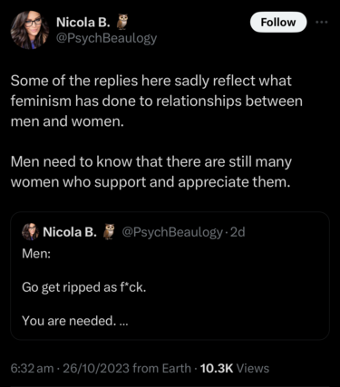Click the 'Men:' line in the quoted tweet
This screenshot has width=340, height=387.
(36, 253)
